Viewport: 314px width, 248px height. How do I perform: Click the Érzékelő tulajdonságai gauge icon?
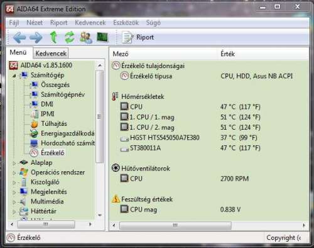pos(116,65)
